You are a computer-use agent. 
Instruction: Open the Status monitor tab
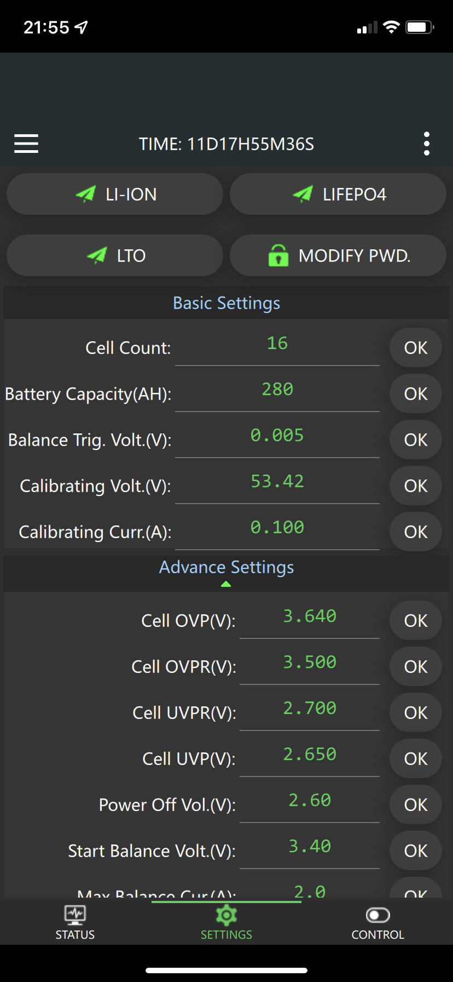75,922
